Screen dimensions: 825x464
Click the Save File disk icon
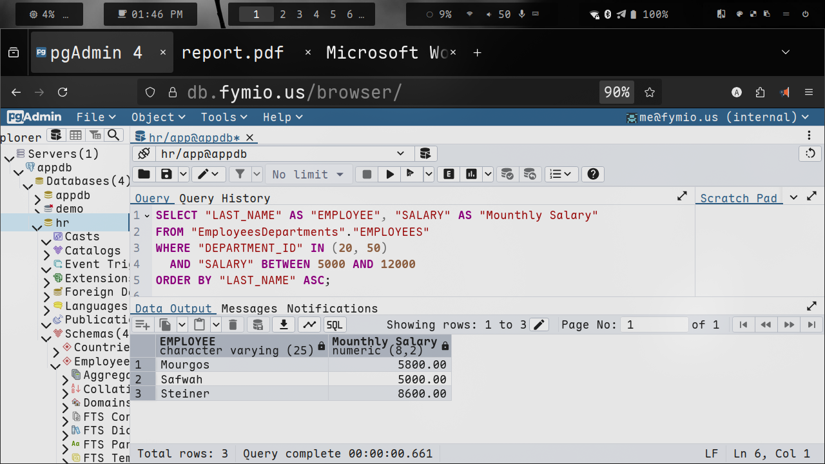coord(166,174)
